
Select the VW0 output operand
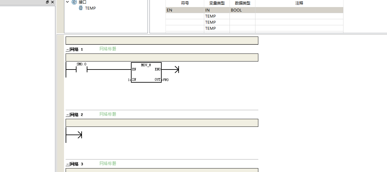pos(165,80)
